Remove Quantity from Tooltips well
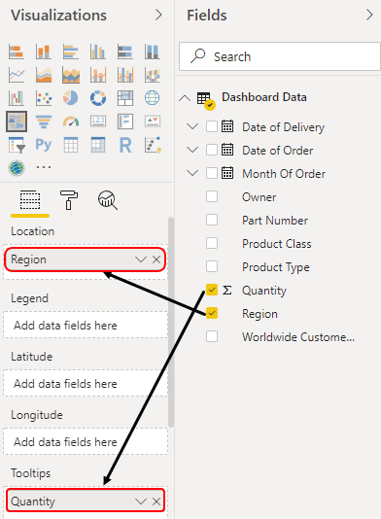Viewport: 381px width, 519px height. (156, 502)
